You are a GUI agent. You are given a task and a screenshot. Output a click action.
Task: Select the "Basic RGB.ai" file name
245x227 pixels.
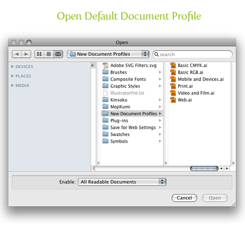(190, 72)
